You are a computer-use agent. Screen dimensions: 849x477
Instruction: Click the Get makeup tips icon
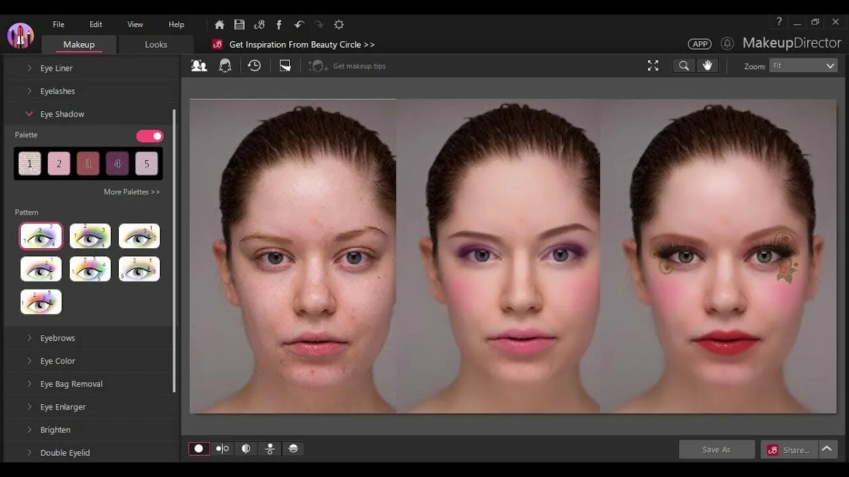coord(318,66)
